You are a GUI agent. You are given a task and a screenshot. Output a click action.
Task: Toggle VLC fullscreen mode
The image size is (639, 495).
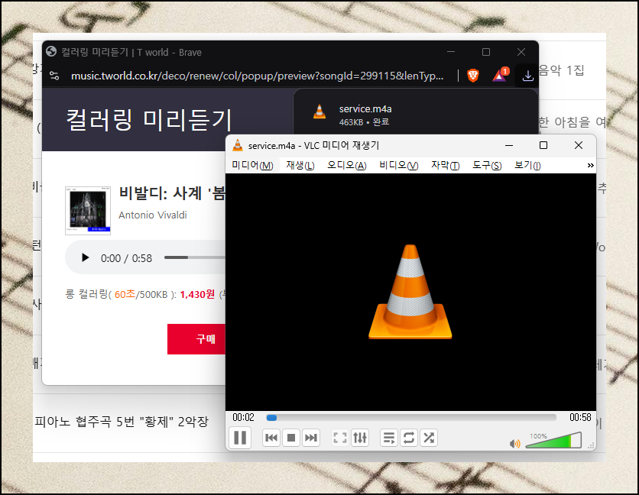click(340, 438)
